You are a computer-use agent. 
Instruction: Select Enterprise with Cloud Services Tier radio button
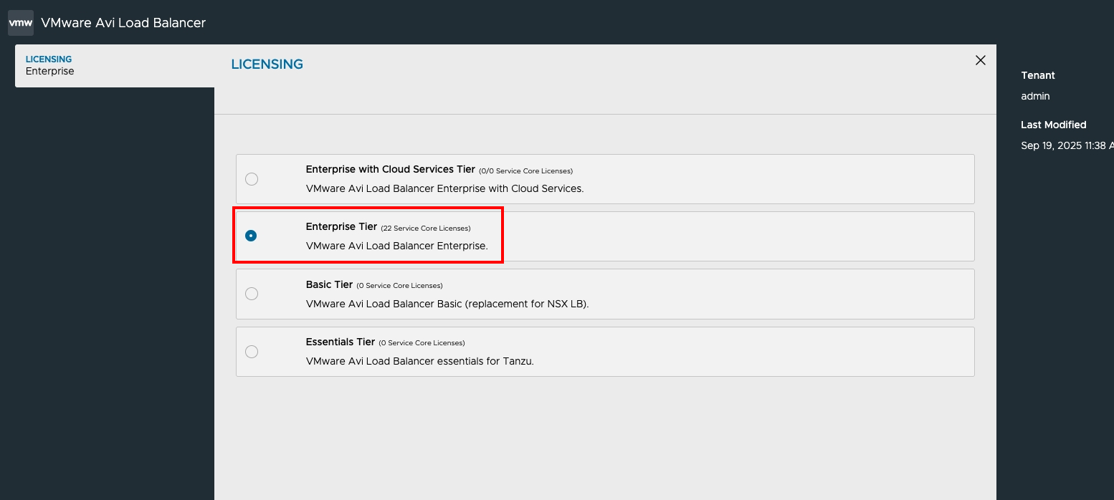tap(252, 179)
